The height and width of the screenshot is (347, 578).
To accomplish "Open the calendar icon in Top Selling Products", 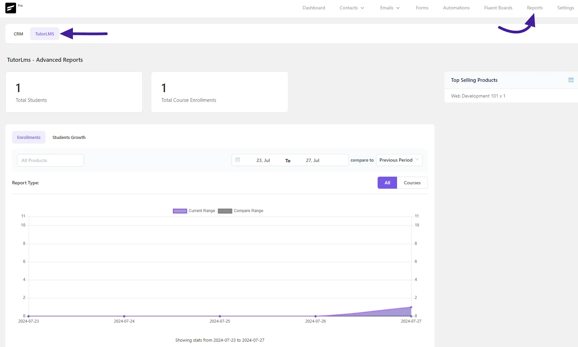I will point(571,80).
